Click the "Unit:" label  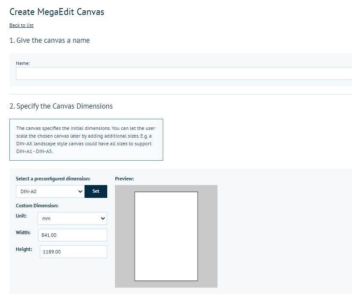tap(21, 216)
